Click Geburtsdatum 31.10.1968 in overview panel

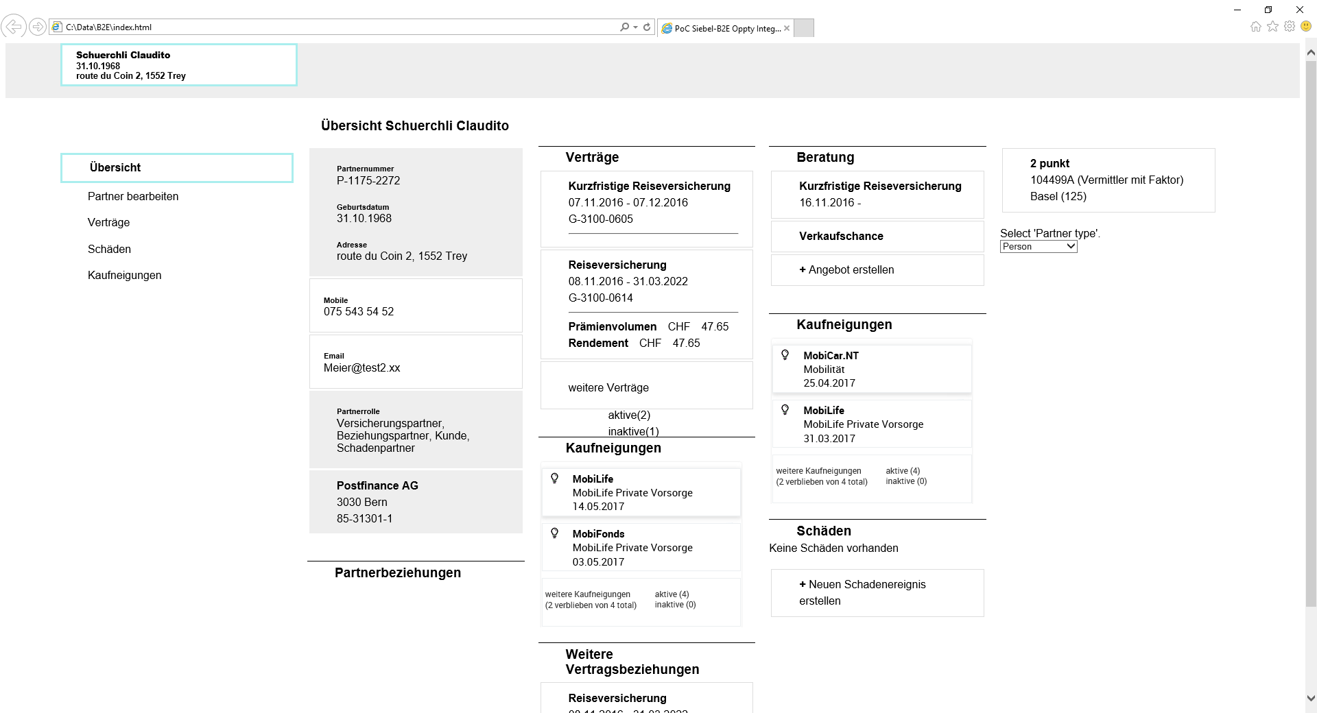(364, 219)
